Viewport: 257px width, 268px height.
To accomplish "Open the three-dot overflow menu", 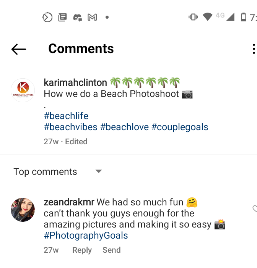I will (254, 49).
